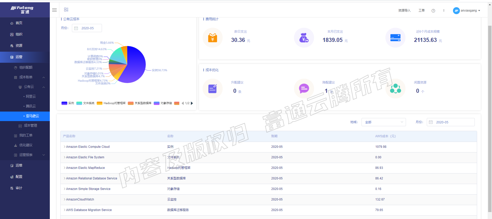Expand Amazon Elastic File System row
Viewport: 492px width, 219px height.
click(64, 157)
